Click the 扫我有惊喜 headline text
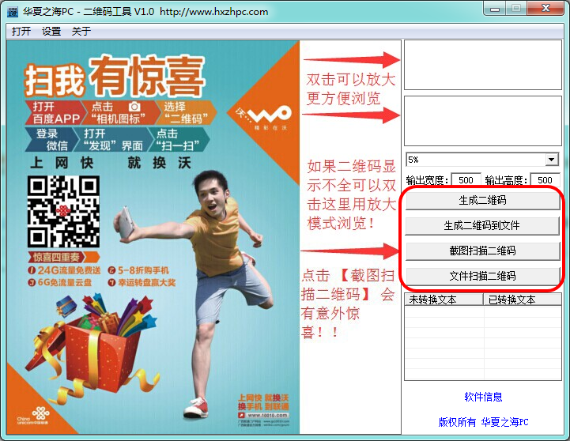 (x=115, y=77)
